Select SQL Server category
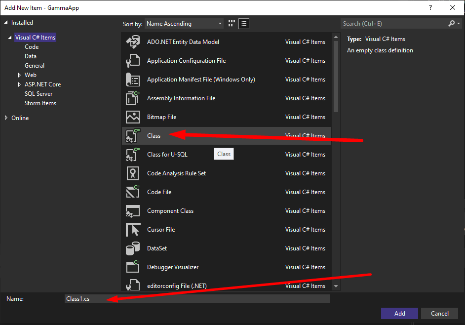465x325 pixels. click(x=39, y=94)
